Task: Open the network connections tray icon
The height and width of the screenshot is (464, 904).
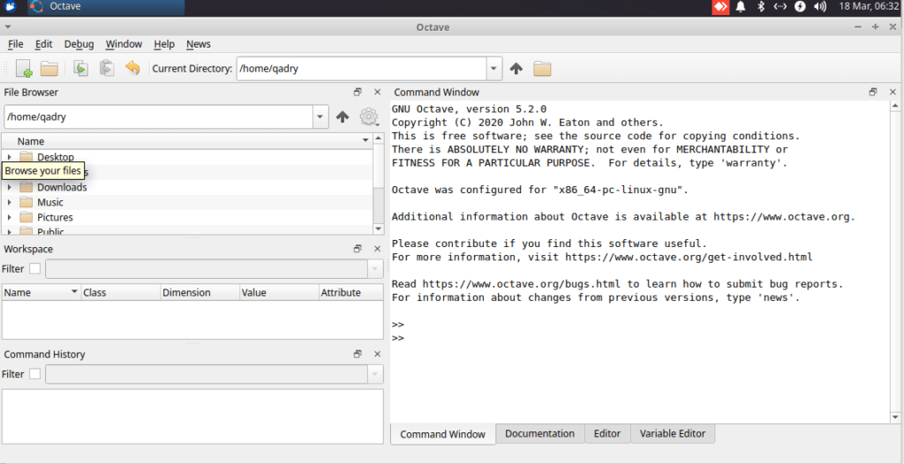Action: point(780,7)
